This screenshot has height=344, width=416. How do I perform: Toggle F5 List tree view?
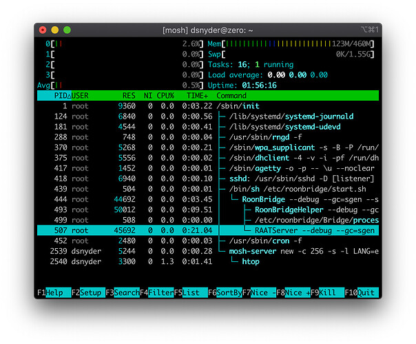point(191,292)
